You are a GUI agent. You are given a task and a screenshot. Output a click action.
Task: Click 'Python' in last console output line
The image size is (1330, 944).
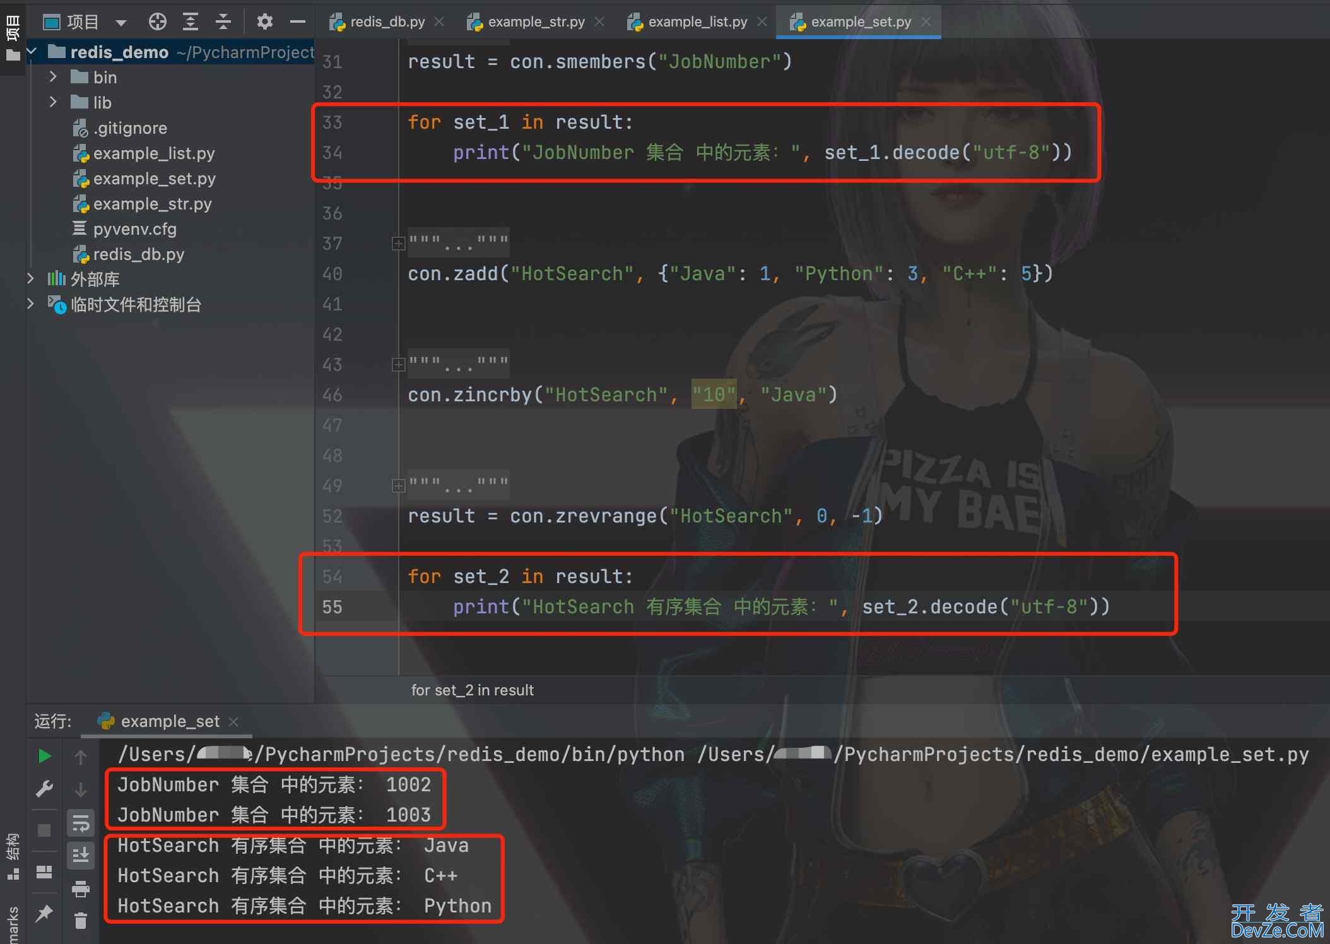[457, 906]
